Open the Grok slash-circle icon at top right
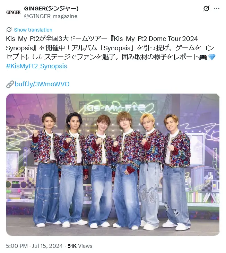 coord(206,9)
